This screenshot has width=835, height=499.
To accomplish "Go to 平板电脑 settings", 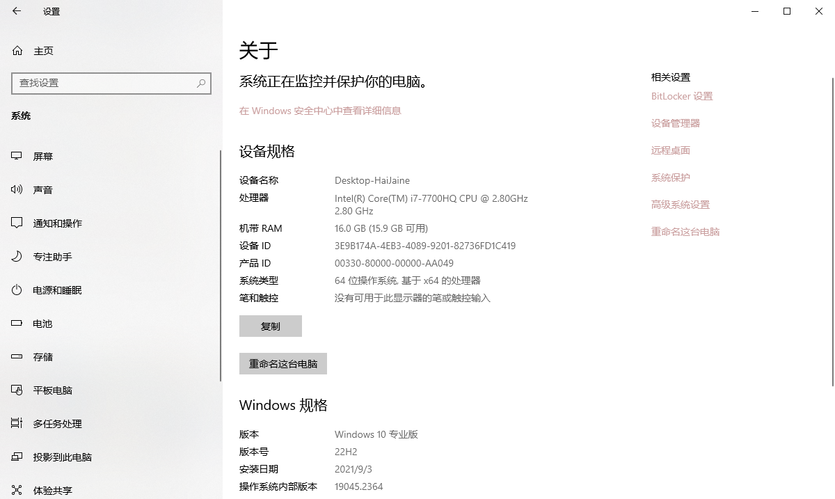I will (x=111, y=390).
